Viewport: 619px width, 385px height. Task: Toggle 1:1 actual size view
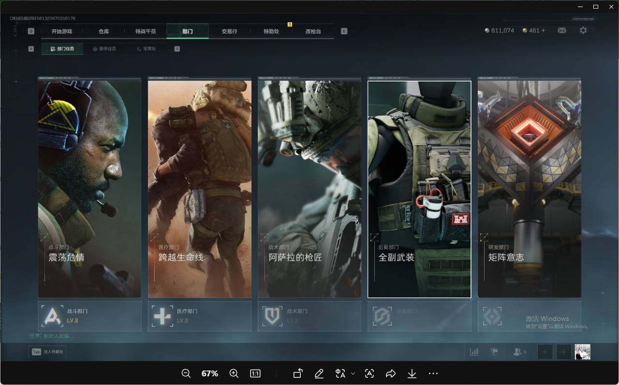click(255, 373)
